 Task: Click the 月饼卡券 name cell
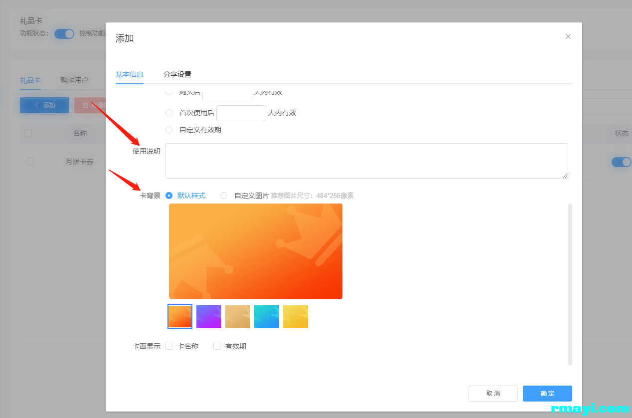[x=80, y=162]
